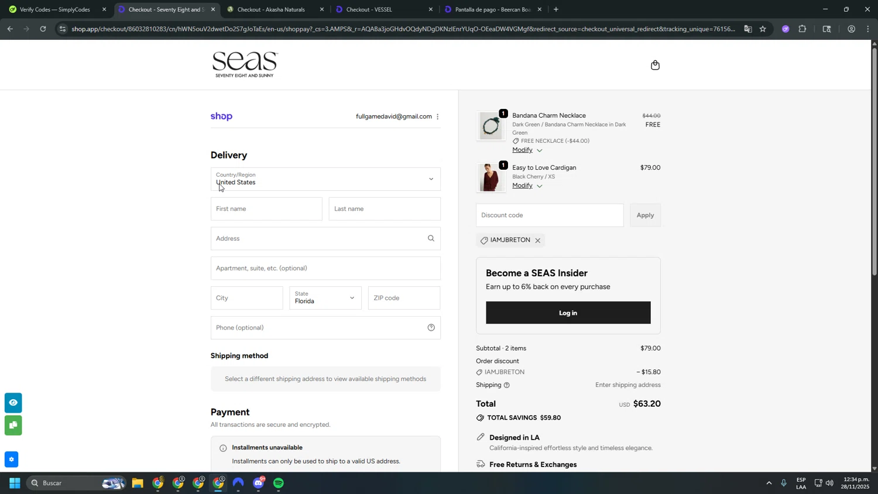Click the address search magnifier icon
This screenshot has width=878, height=494.
431,238
